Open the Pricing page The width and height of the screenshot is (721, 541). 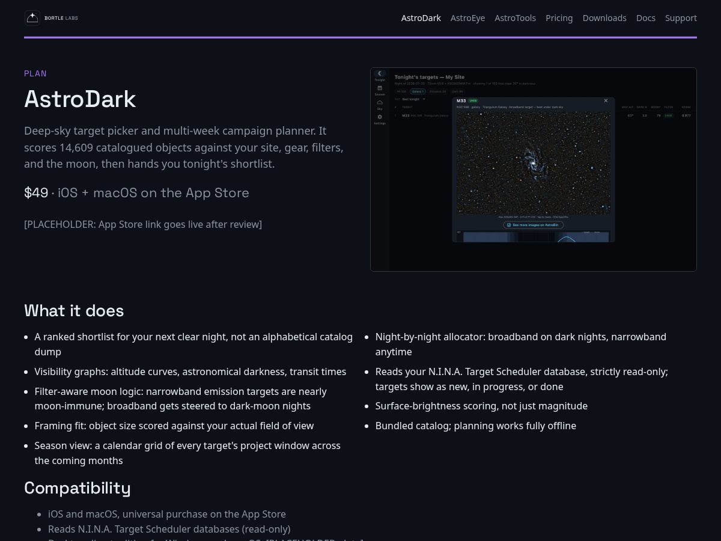pos(559,18)
